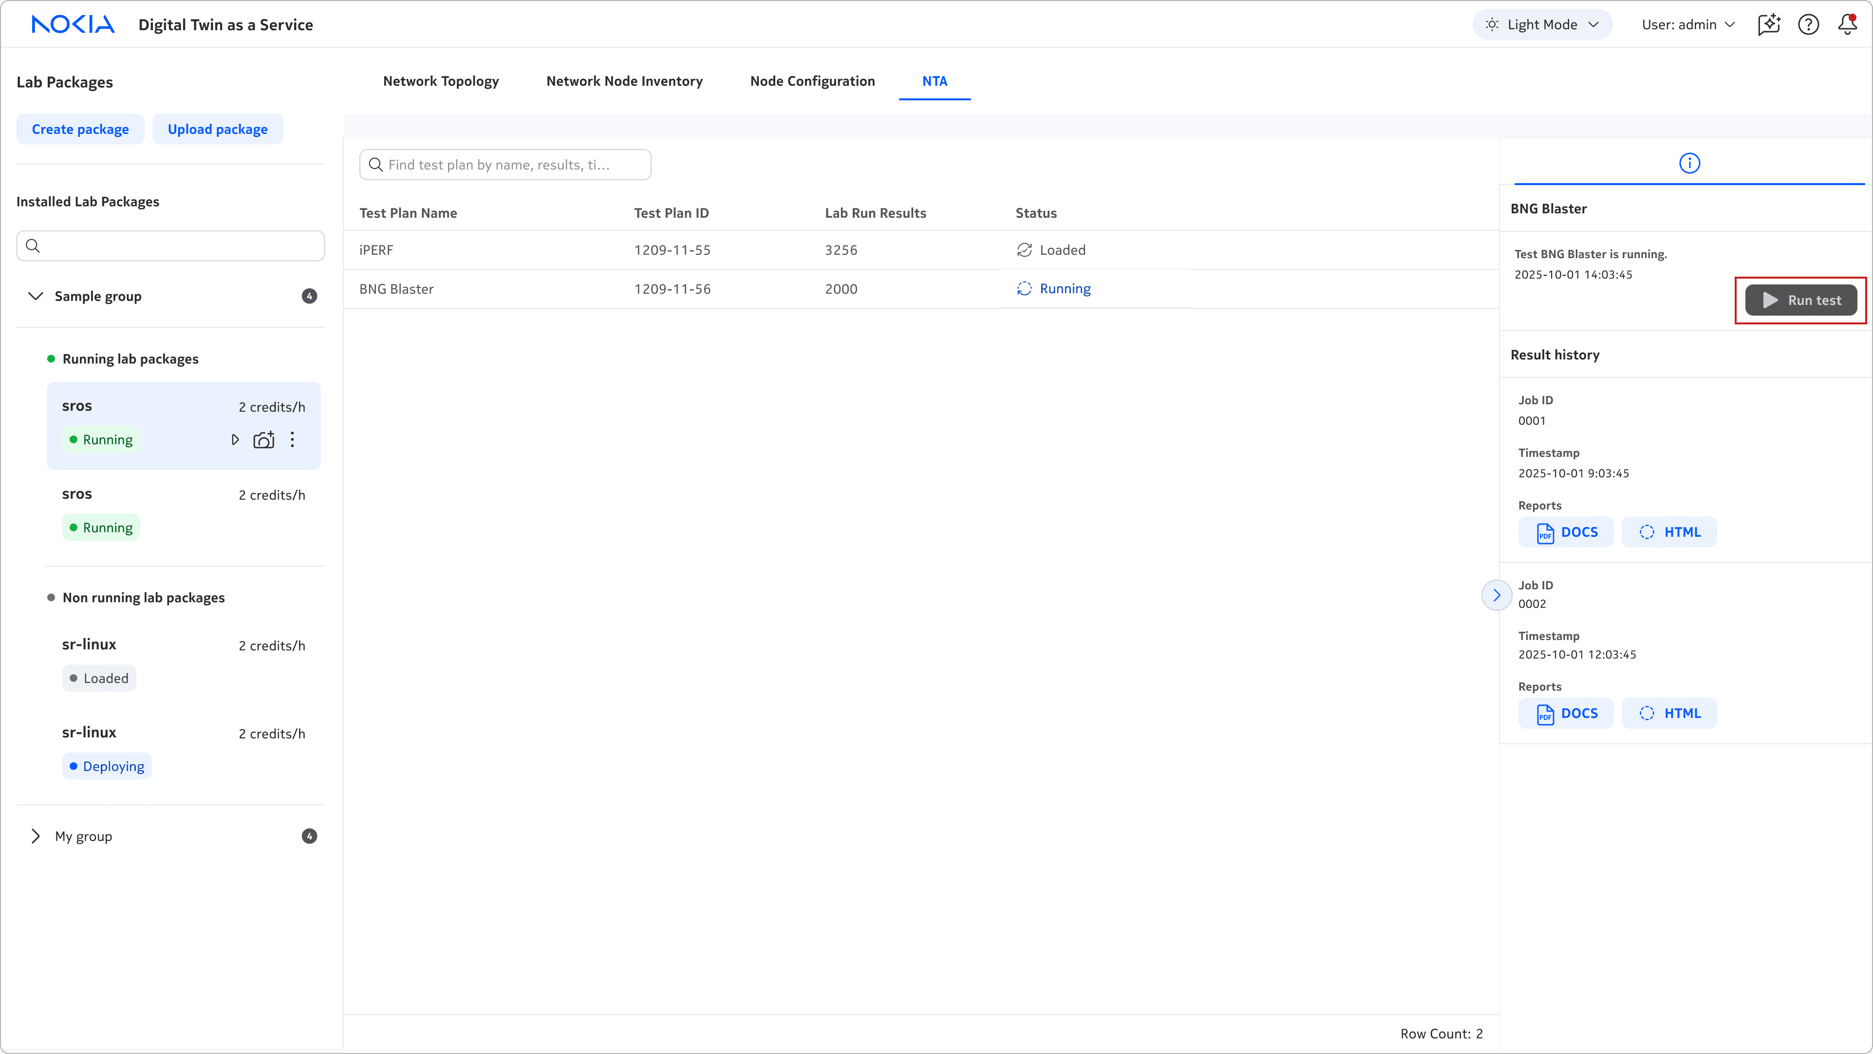Open the Light Mode theme dropdown
Screen dimensions: 1873x1054
1542,25
